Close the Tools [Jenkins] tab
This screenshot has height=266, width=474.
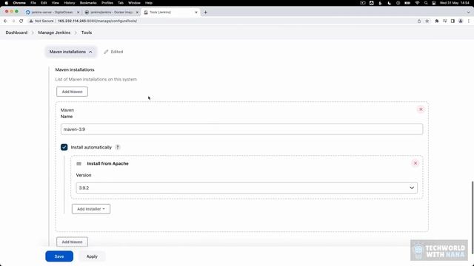click(196, 13)
